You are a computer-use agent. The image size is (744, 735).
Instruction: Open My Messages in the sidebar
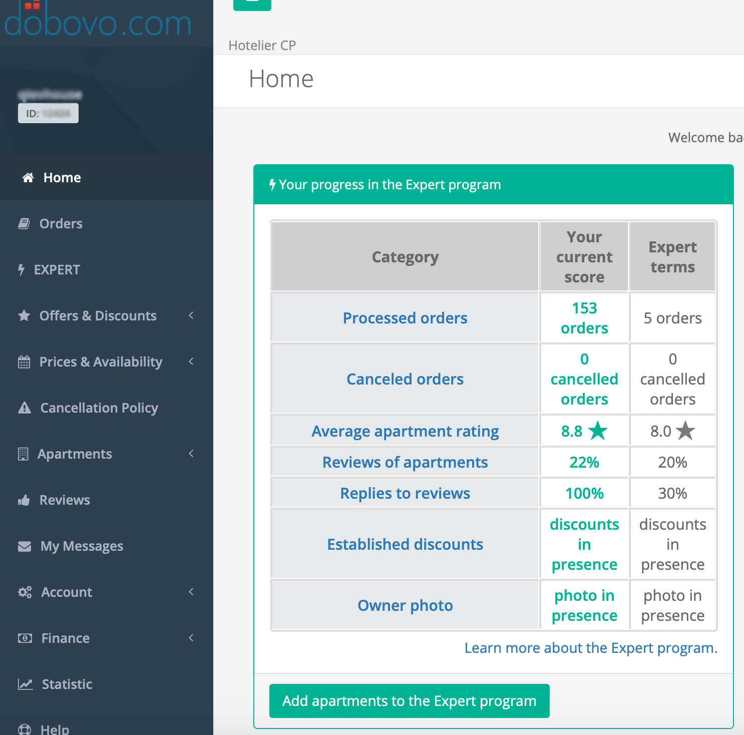click(x=107, y=546)
